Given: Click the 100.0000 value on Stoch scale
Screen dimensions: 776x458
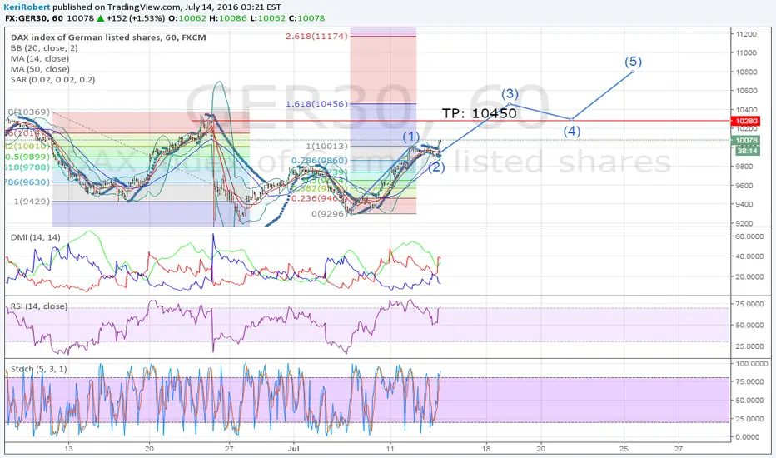Looking at the screenshot, I should 751,363.
